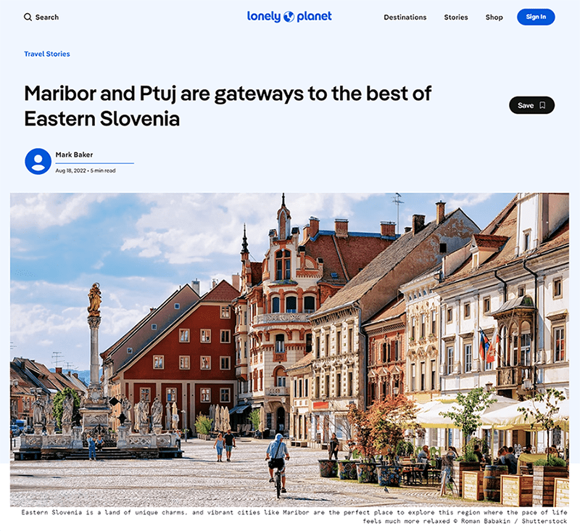Open the Travel Stories breadcrumb link
Image resolution: width=580 pixels, height=531 pixels.
(47, 54)
